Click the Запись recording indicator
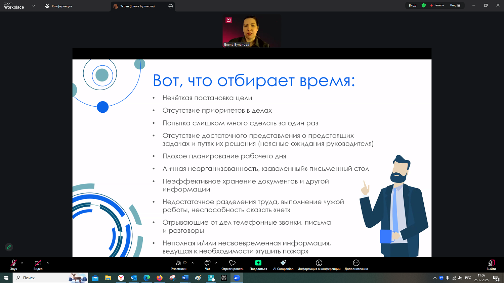This screenshot has height=283, width=504. [x=437, y=5]
